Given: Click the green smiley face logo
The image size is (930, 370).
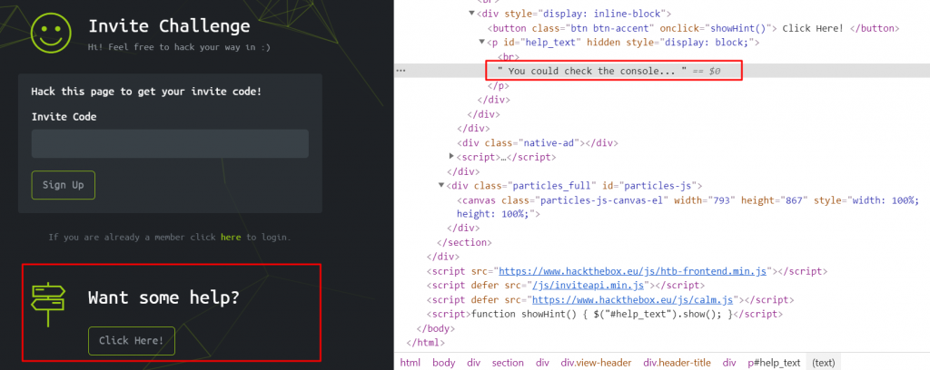Looking at the screenshot, I should coord(51,33).
